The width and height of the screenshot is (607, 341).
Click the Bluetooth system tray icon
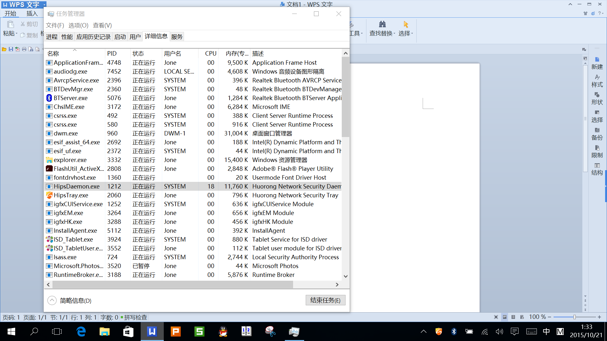(454, 332)
